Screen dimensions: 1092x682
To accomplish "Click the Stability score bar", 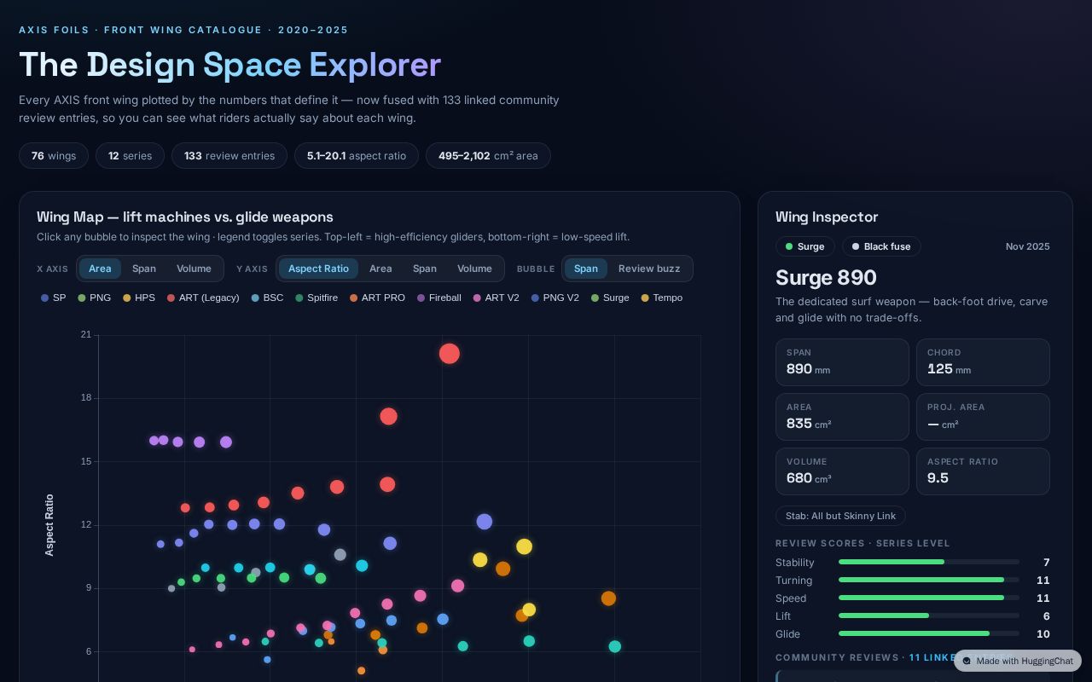I will pyautogui.click(x=929, y=562).
